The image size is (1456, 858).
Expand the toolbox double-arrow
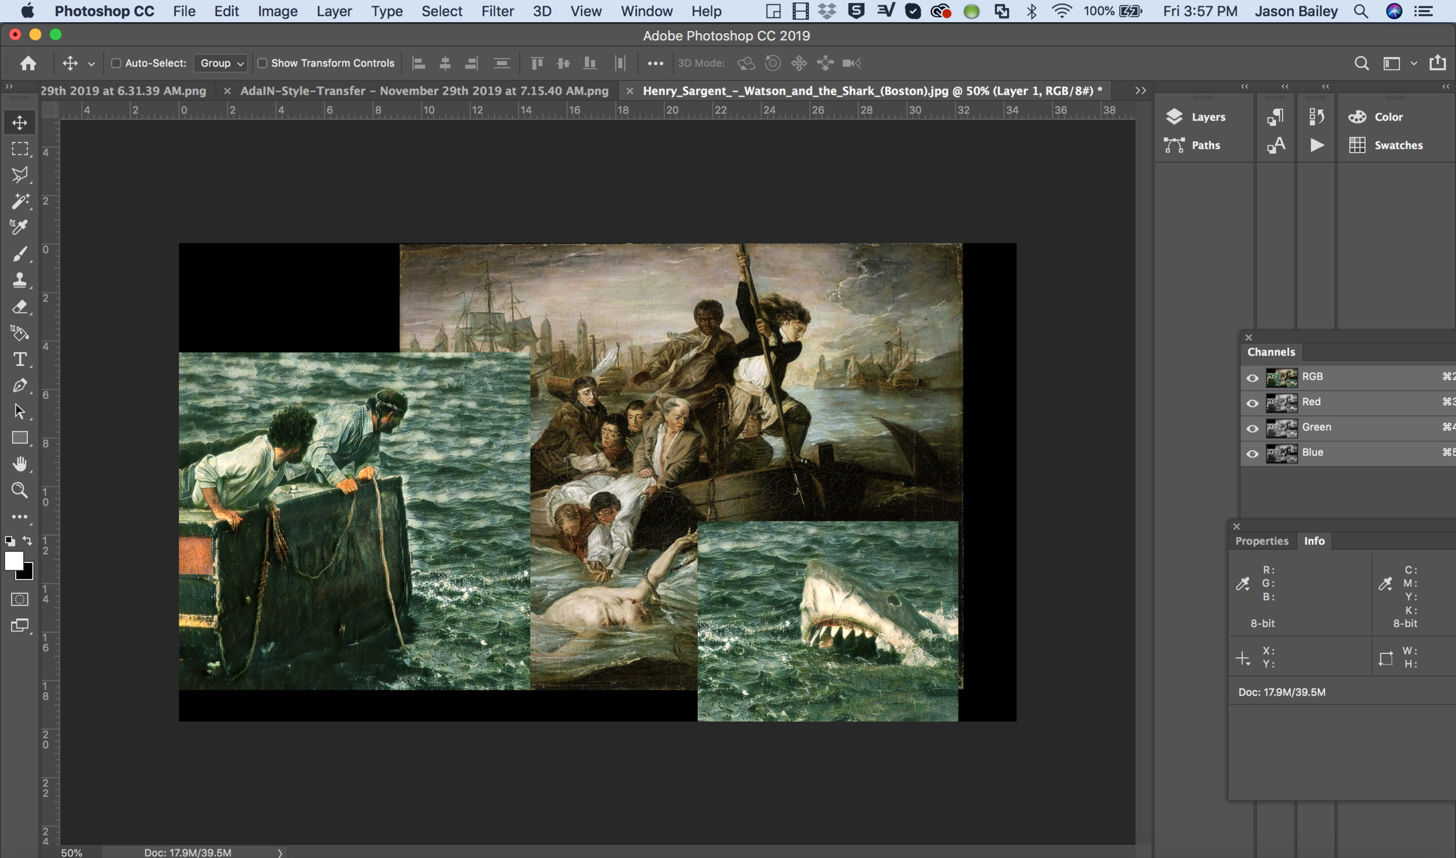[9, 86]
